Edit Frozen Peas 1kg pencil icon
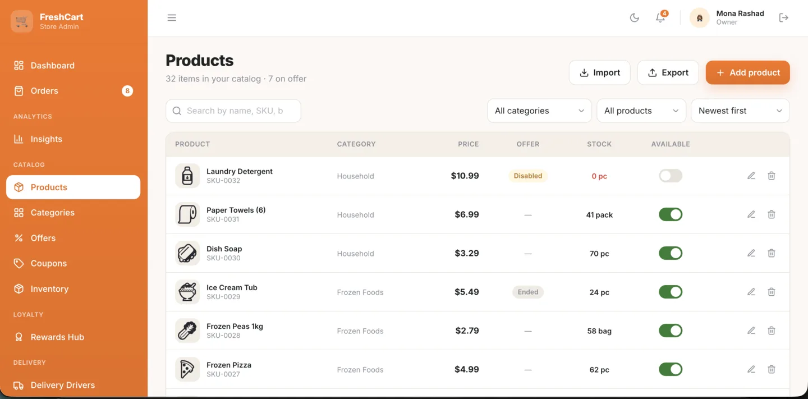Screen dimensions: 808x399 pos(751,331)
